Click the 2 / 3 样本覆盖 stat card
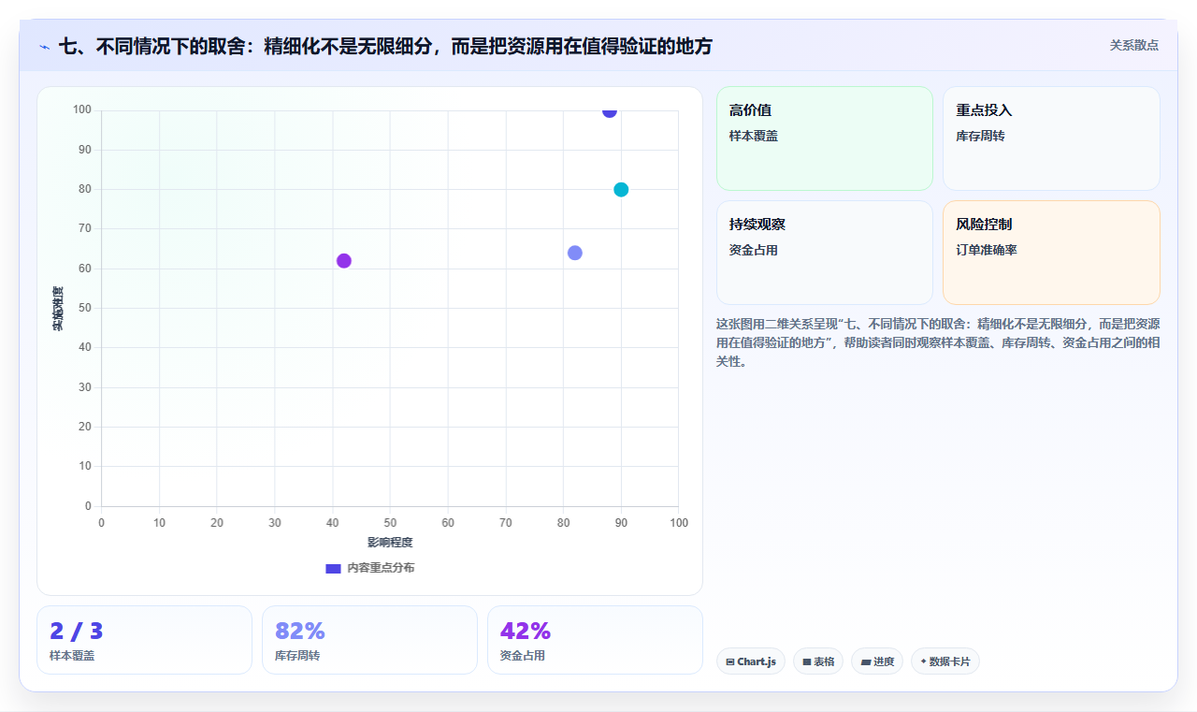The height and width of the screenshot is (712, 1197). click(x=144, y=640)
